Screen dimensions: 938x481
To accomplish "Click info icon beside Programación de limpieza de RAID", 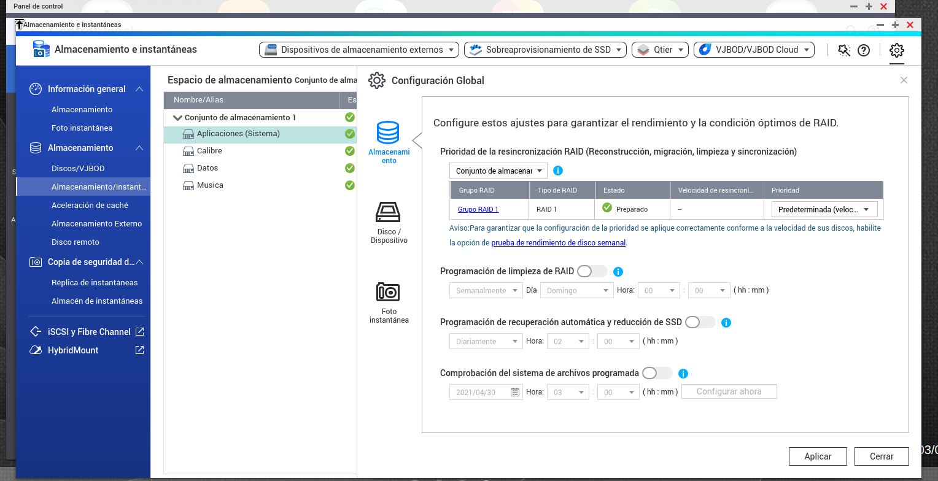I will 618,272.
